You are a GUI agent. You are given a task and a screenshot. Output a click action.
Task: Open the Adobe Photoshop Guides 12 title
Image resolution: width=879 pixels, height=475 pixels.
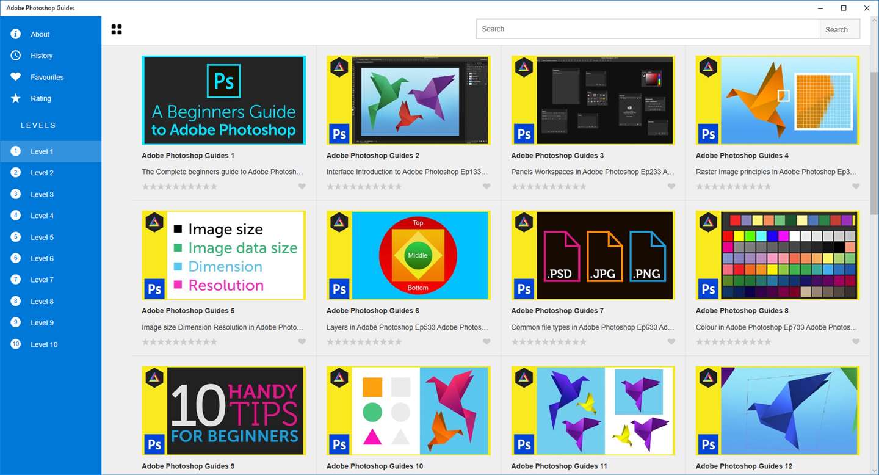744,466
